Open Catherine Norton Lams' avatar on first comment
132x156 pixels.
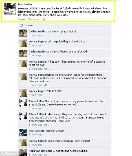[x=23, y=33]
